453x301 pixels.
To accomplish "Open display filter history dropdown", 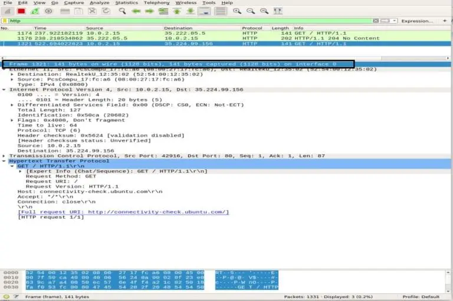I will (x=395, y=21).
